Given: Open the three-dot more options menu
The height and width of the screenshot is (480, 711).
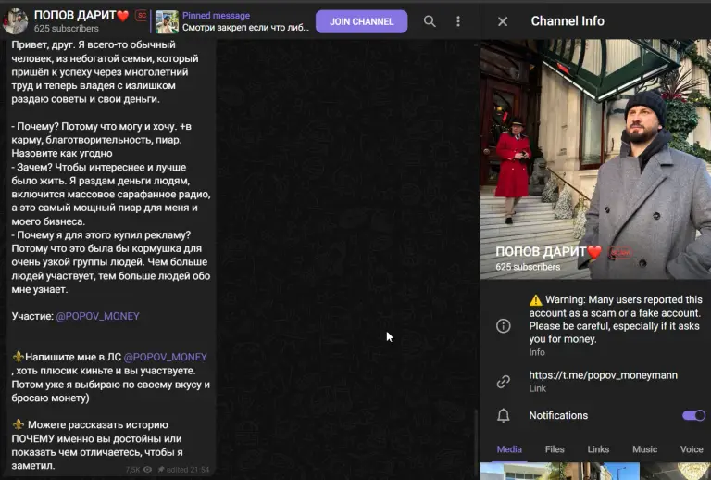Looking at the screenshot, I should pos(458,21).
